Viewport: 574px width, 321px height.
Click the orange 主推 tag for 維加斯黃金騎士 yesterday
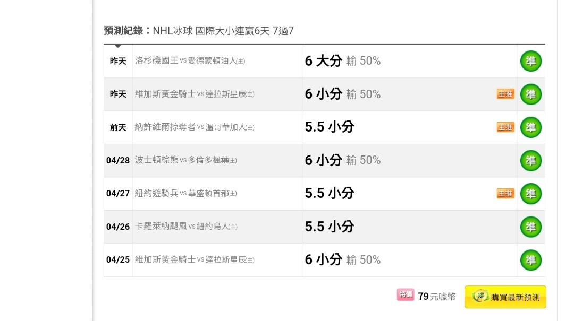pos(505,94)
